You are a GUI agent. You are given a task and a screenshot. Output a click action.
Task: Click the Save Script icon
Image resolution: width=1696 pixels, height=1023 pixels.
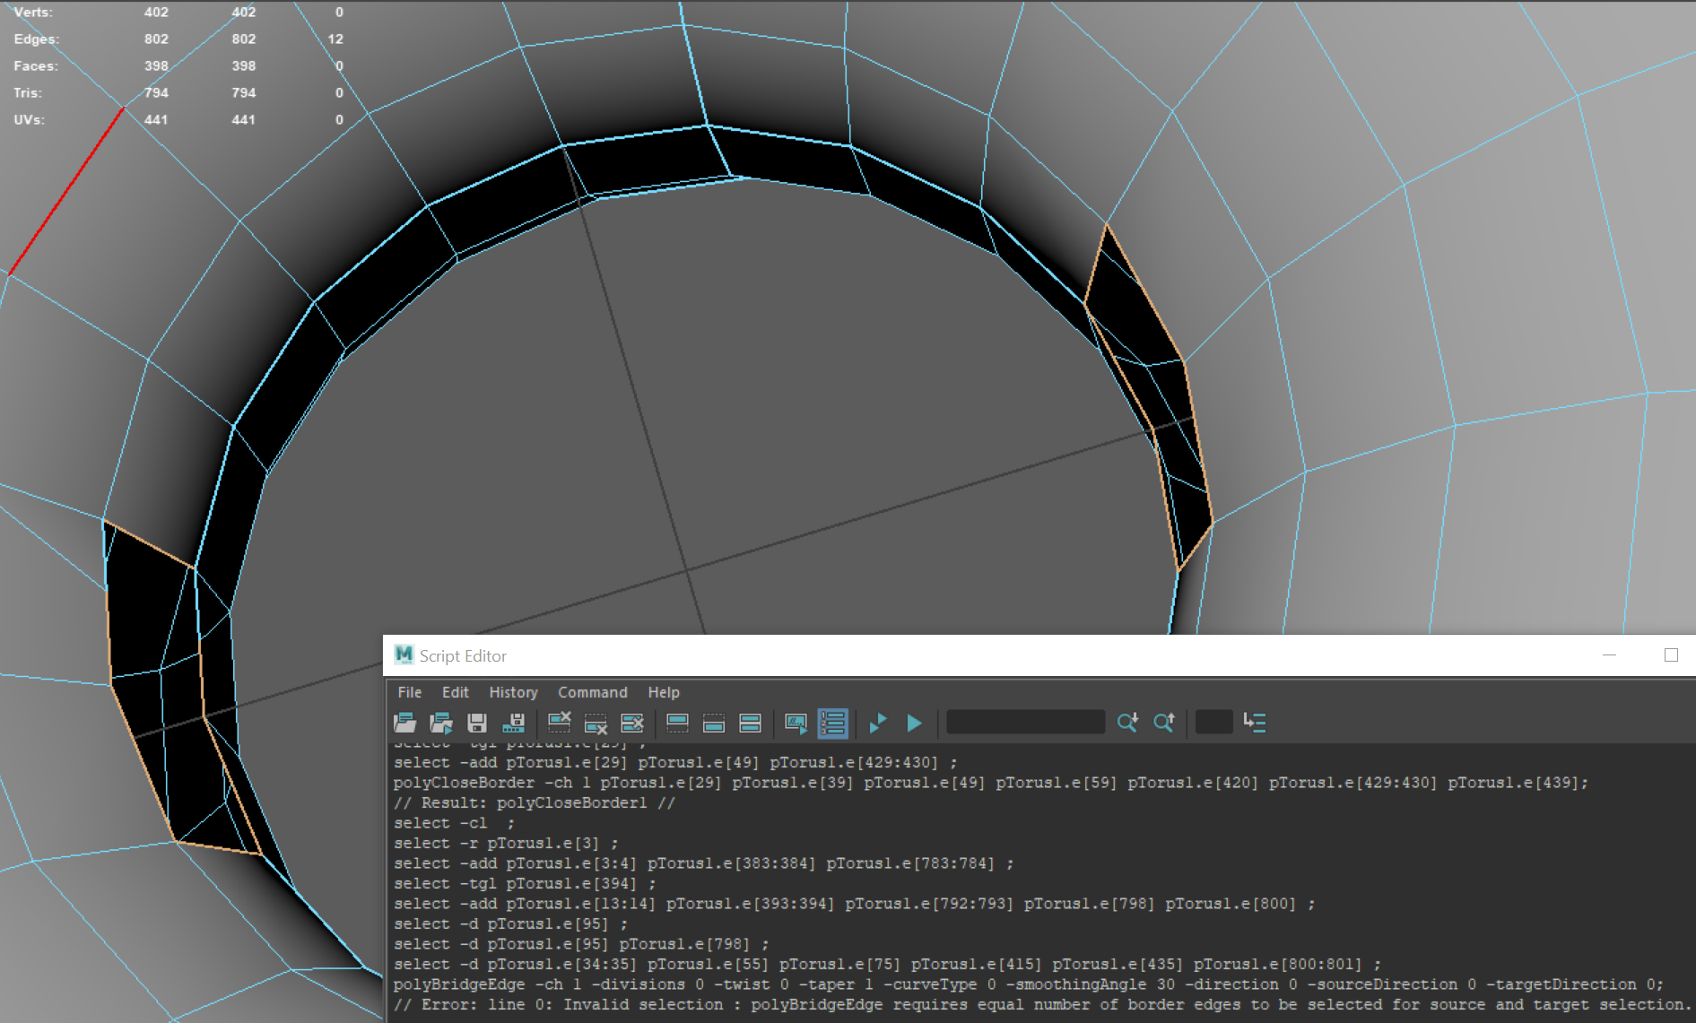pos(477,723)
